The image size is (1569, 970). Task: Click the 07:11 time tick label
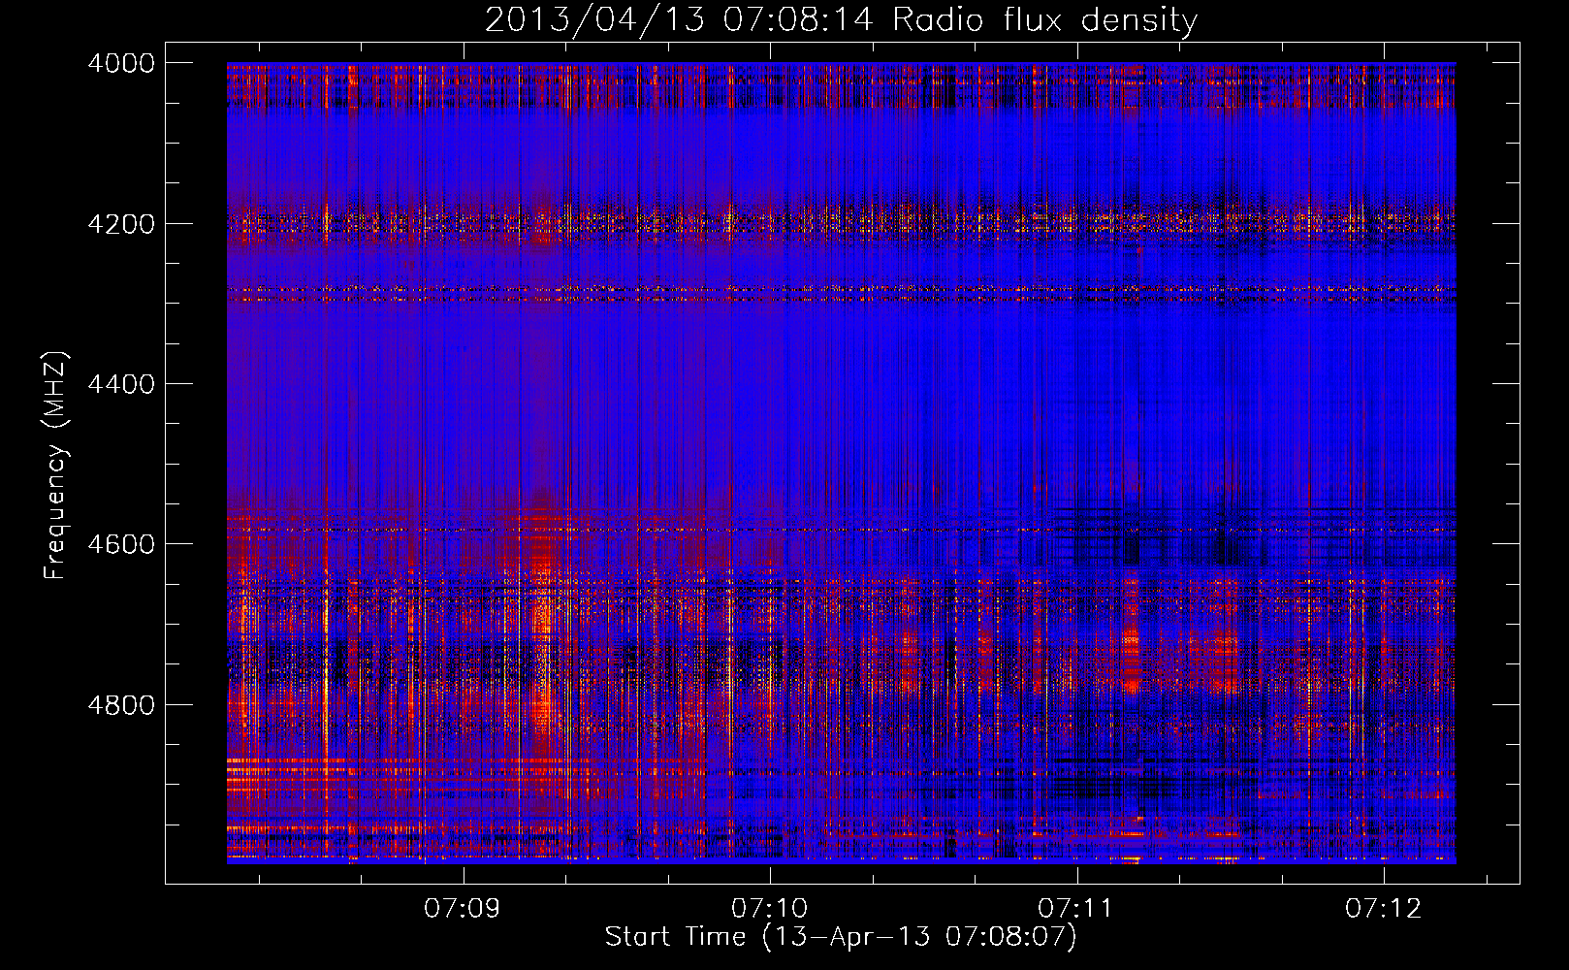[1075, 908]
